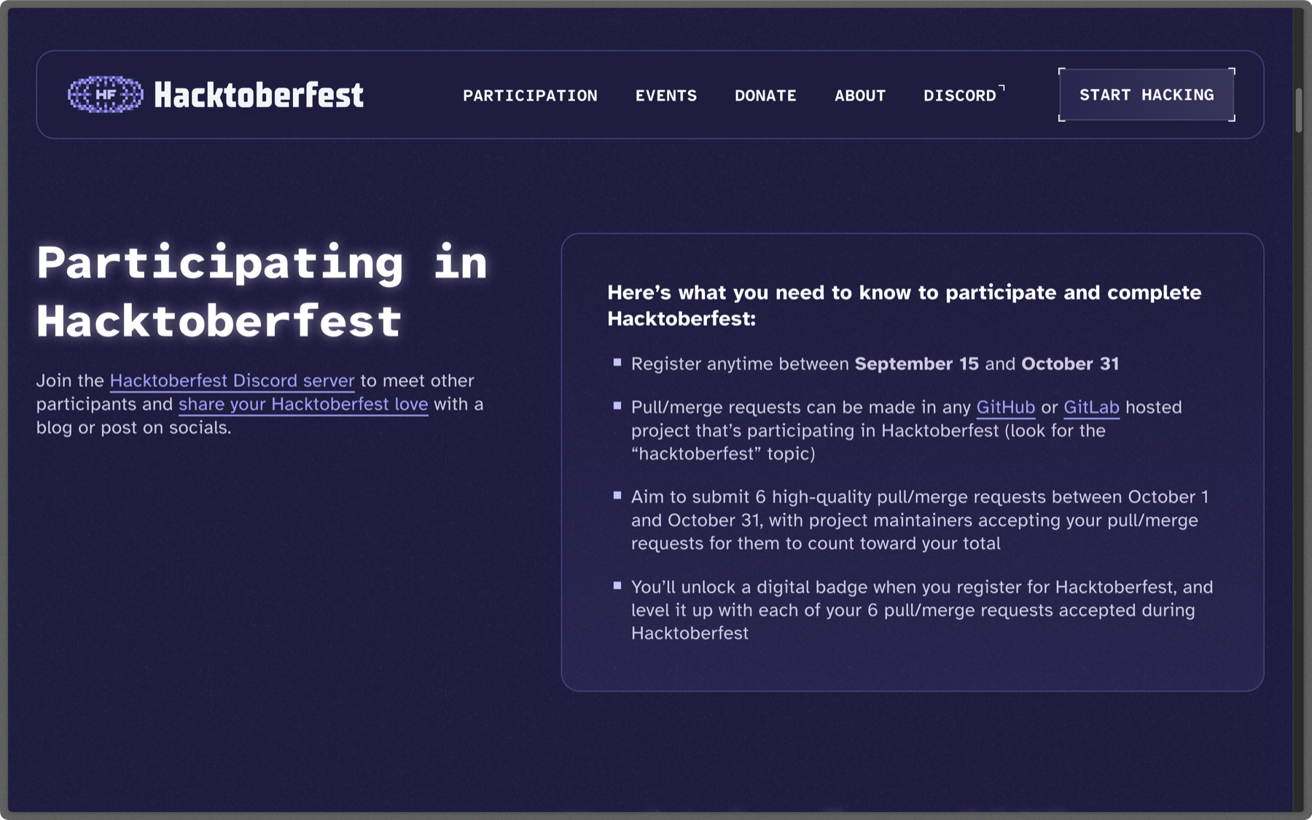Open the Discord nav link

pos(959,95)
